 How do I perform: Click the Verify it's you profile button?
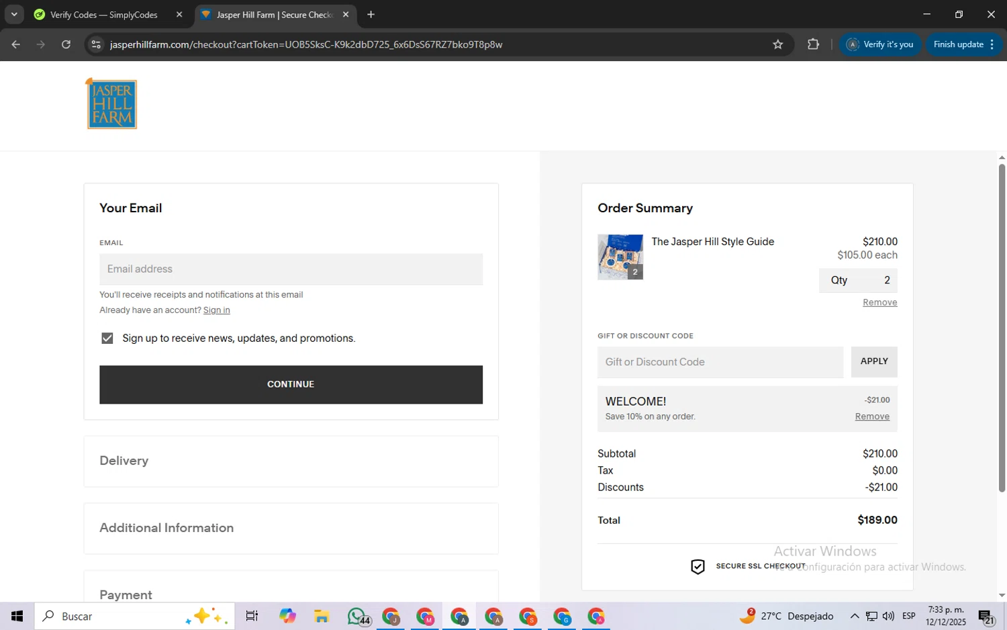(880, 44)
